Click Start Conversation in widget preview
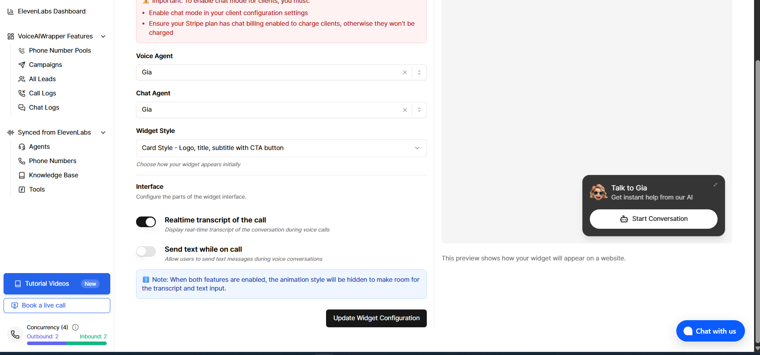760x355 pixels. 653,219
